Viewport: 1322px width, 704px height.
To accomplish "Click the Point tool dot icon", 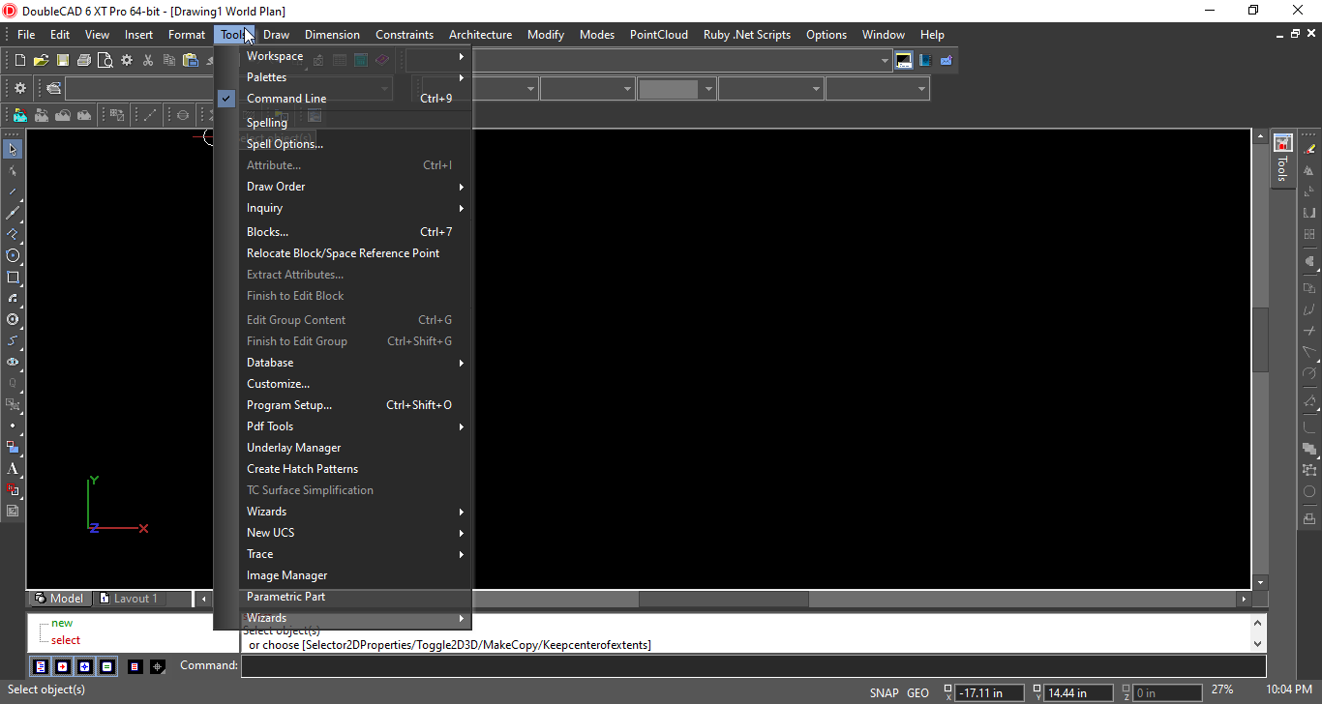I will (x=13, y=425).
